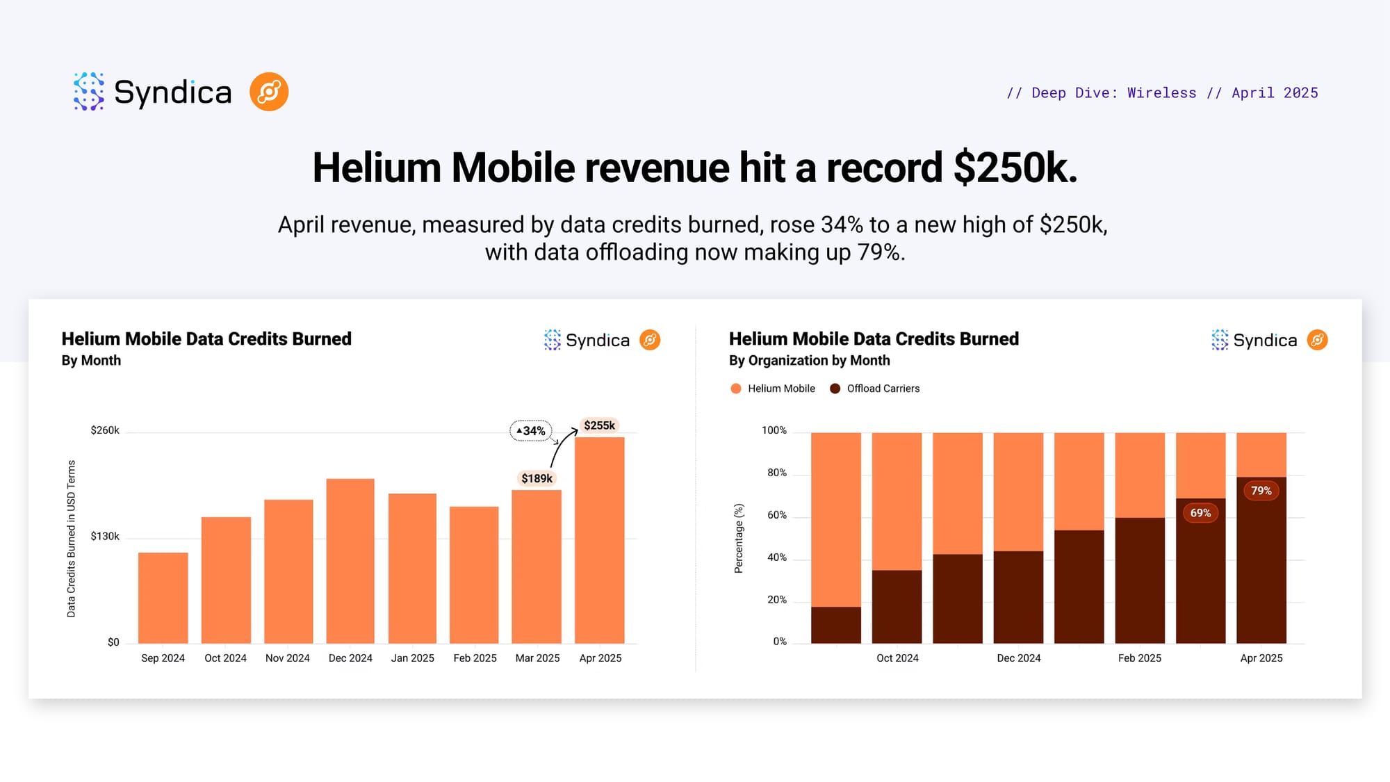Select the Sep 2024 bar in the monthly chart
This screenshot has height=782, width=1390.
(163, 597)
